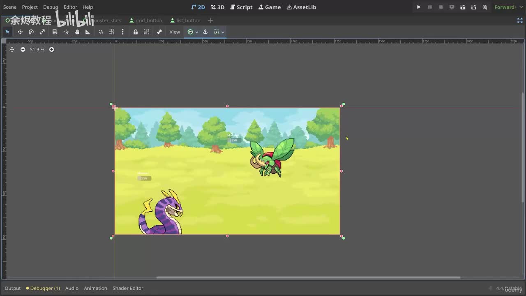This screenshot has height=296, width=526.
Task: Open the list-select nodes tool
Action: (55, 32)
